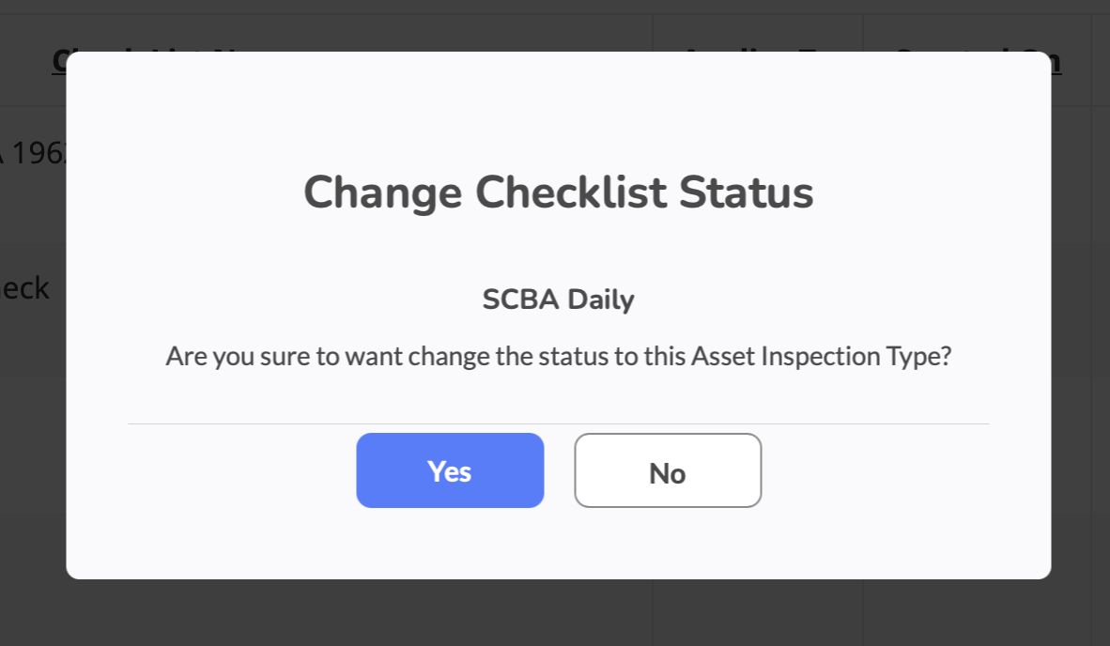
Task: Click empty dialog area below the buttons
Action: (558, 543)
